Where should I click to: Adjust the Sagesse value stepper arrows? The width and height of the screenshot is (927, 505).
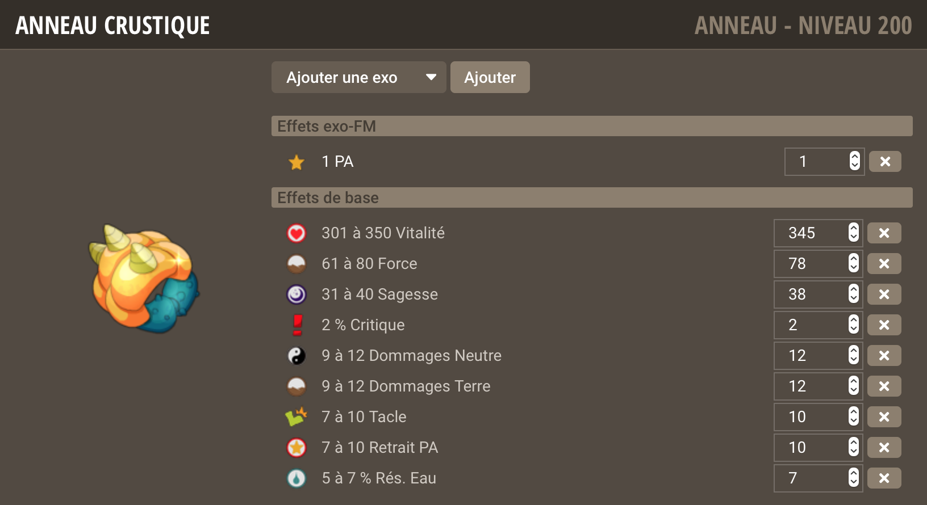pos(854,294)
